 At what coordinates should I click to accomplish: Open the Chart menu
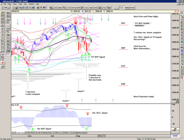[x=15, y=4]
